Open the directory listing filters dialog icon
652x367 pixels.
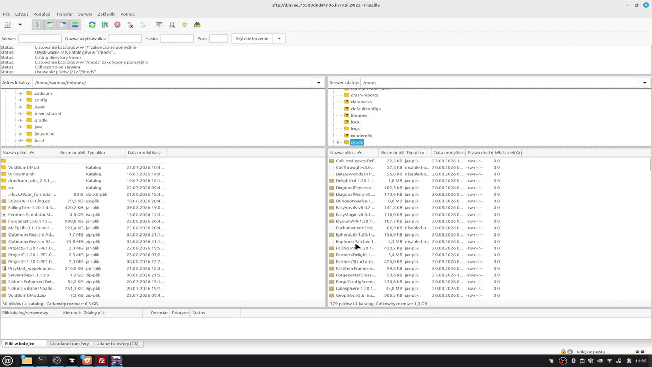point(159,24)
